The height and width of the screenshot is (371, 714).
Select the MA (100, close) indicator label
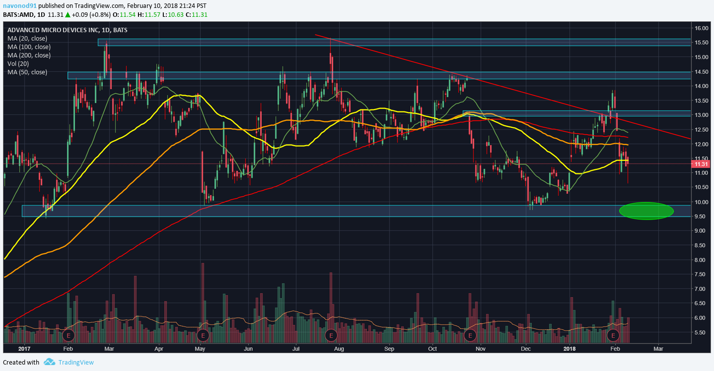29,47
